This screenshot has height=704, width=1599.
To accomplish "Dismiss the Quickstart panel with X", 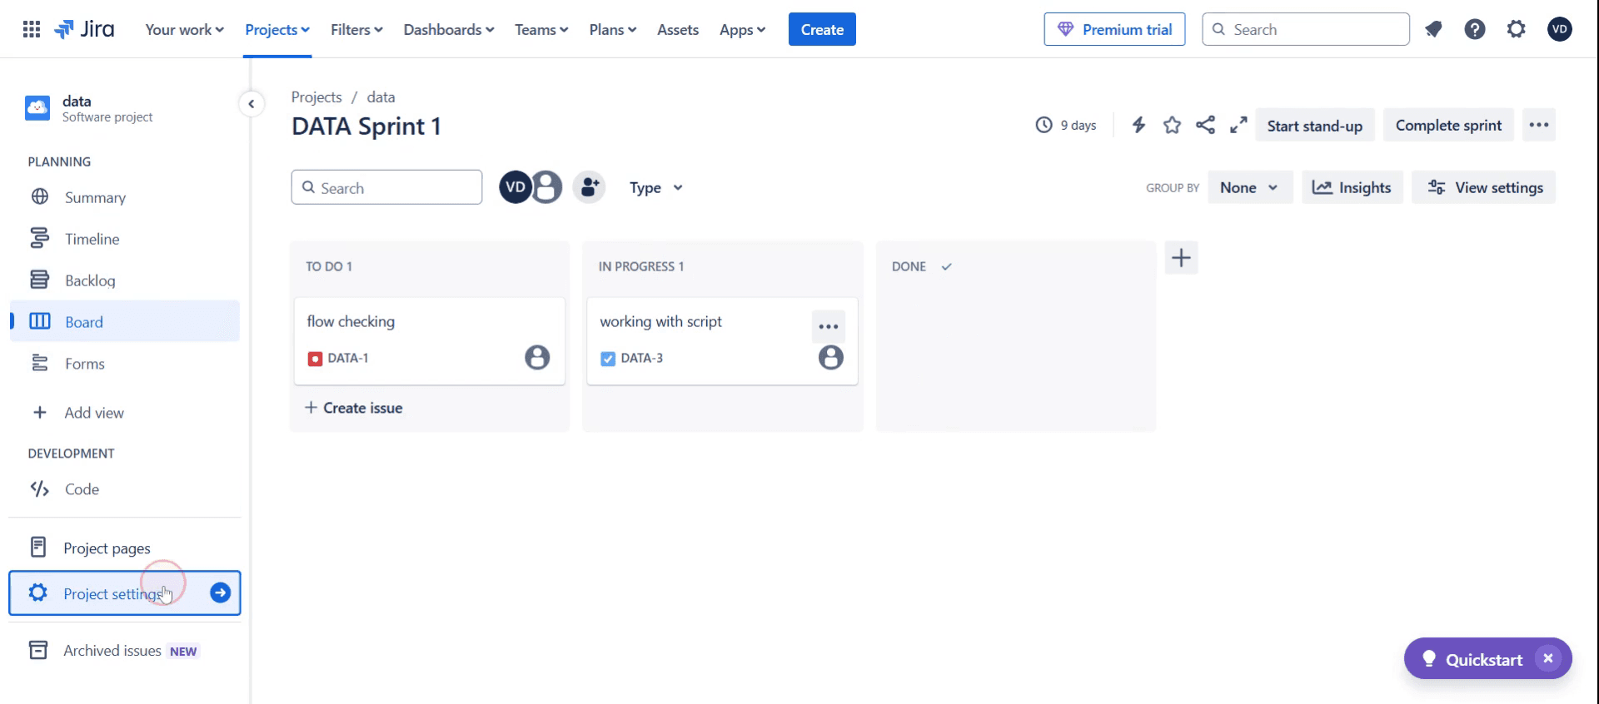I will pos(1548,658).
